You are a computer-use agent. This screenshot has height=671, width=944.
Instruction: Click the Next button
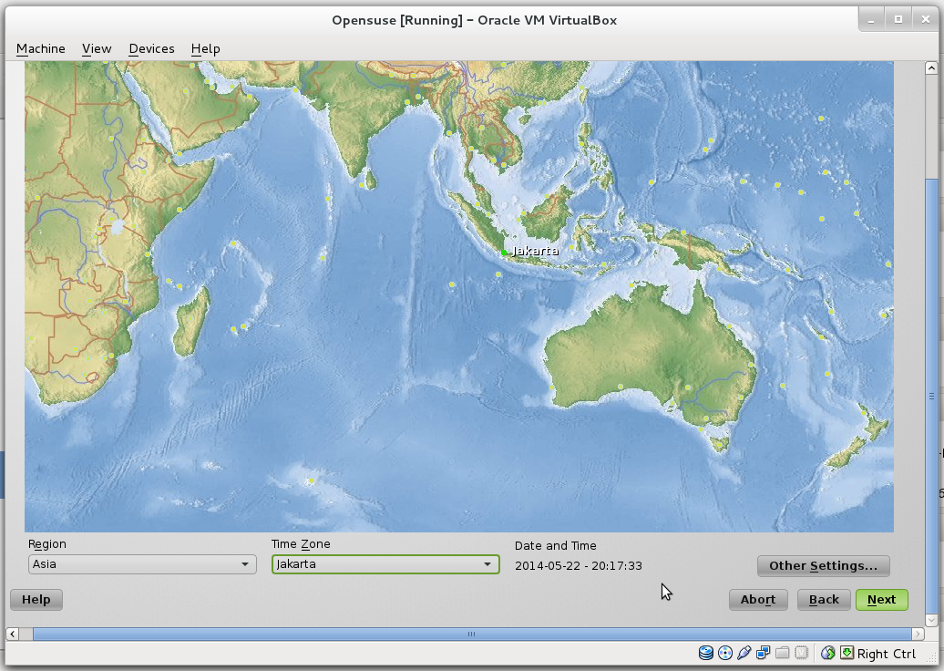tap(881, 599)
